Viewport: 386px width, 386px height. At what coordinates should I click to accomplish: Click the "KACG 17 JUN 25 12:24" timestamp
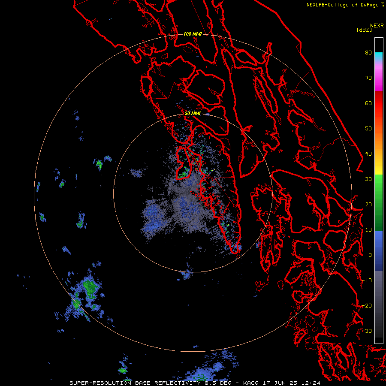(x=282, y=383)
